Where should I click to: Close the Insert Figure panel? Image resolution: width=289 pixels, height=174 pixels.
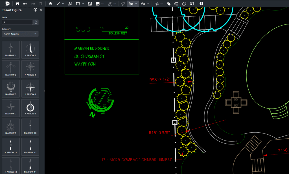click(40, 10)
